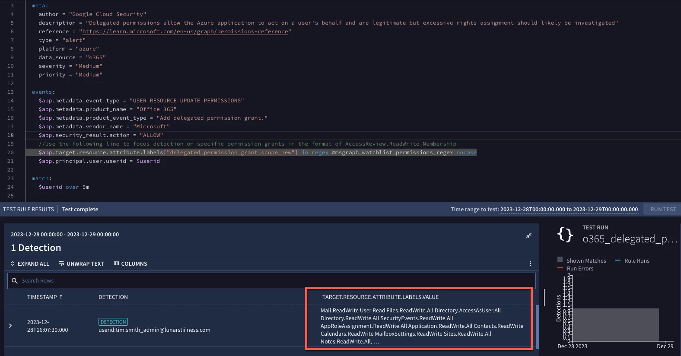Select the TEST RULE RESULTS tab
Image resolution: width=681 pixels, height=356 pixels.
[x=29, y=209]
